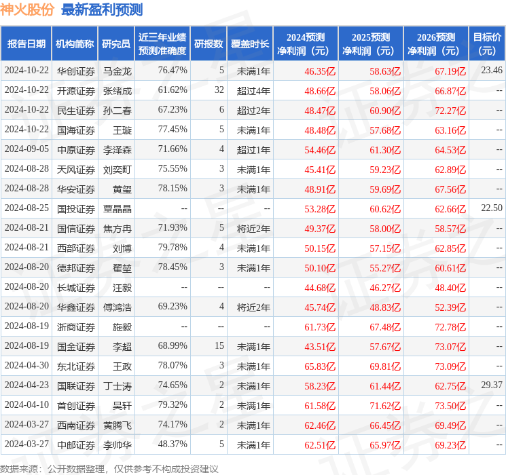Click analyst name 丁士涛
The image size is (506, 475).
[117, 385]
